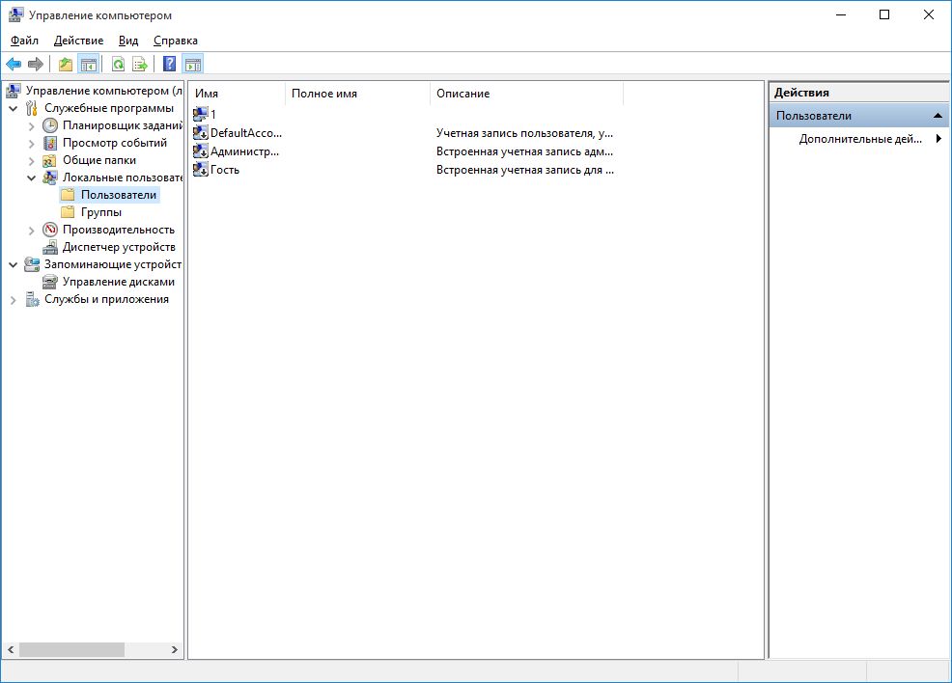Expand the Планировщик заданий tree node
The width and height of the screenshot is (952, 683).
[x=32, y=125]
